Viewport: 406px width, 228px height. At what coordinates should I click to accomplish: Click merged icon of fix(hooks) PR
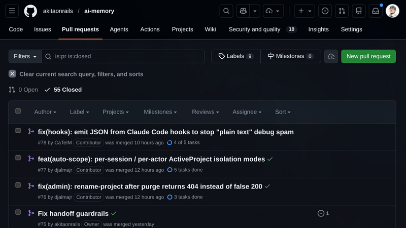31,131
